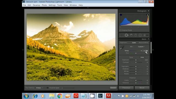Select the Crop Overlay grid tool
The image size is (176, 99).
pos(122,35)
